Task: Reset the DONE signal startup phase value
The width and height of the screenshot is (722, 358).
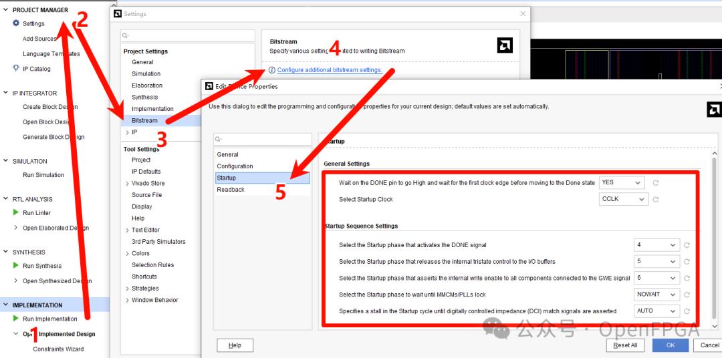Action: tap(686, 245)
